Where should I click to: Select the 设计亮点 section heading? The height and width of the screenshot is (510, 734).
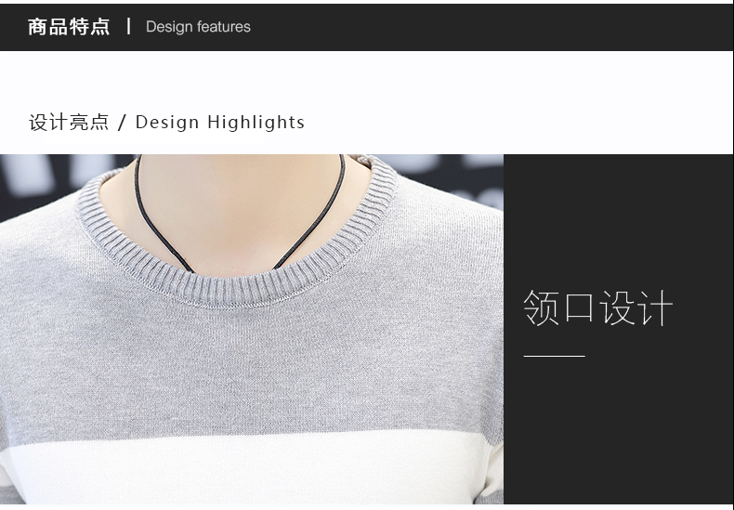point(69,123)
